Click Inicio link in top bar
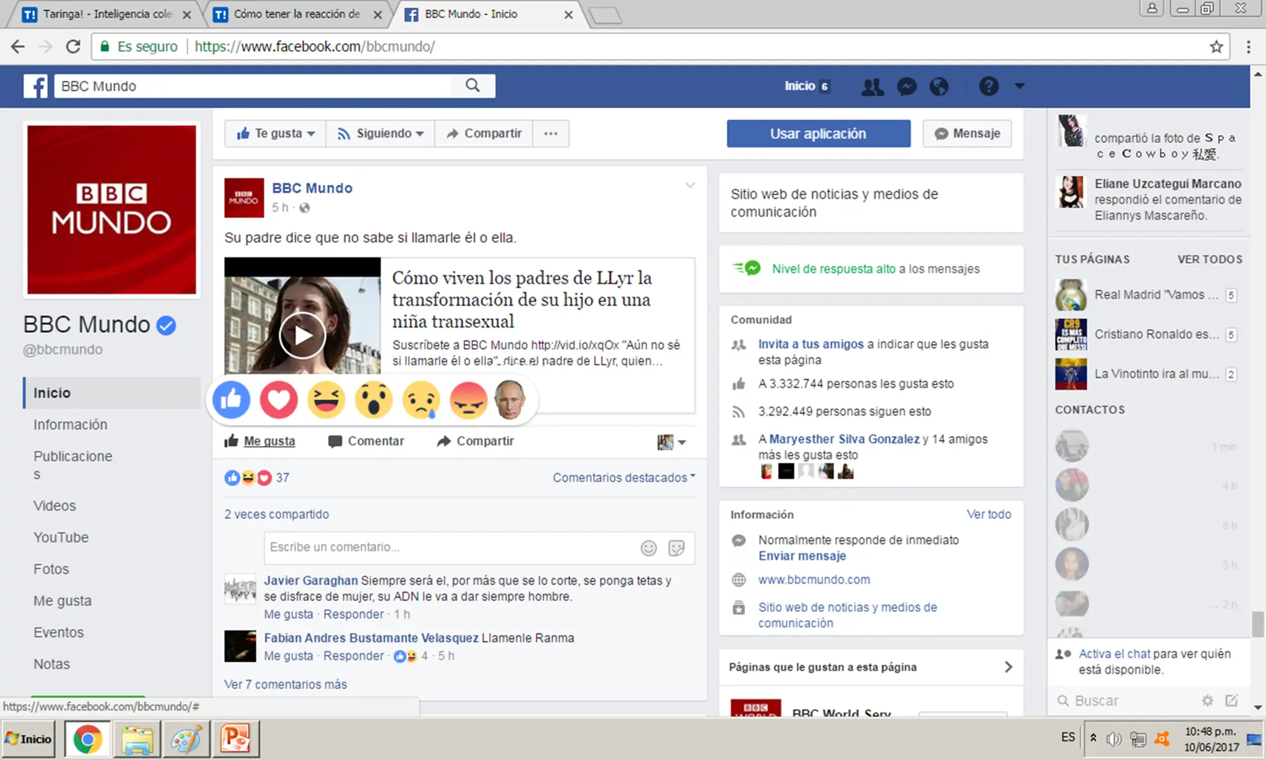 (800, 86)
